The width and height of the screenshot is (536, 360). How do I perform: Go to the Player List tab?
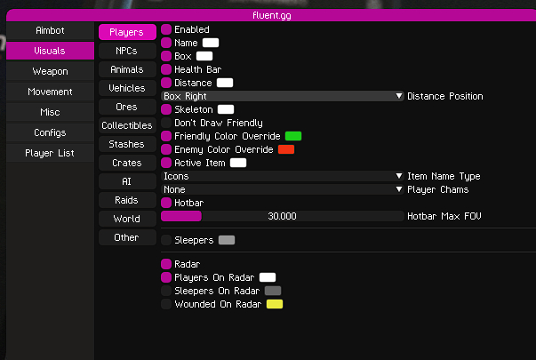pyautogui.click(x=50, y=153)
